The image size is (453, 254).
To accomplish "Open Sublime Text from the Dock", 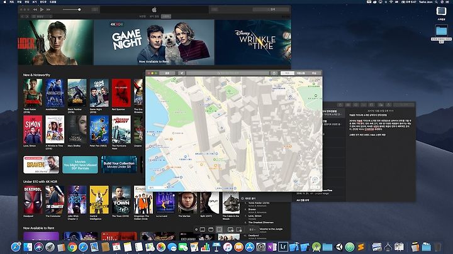I will coord(361,247).
